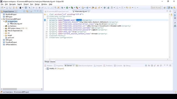
Task: Click the highlighted "create" value on line 4
Action: click(79, 20)
